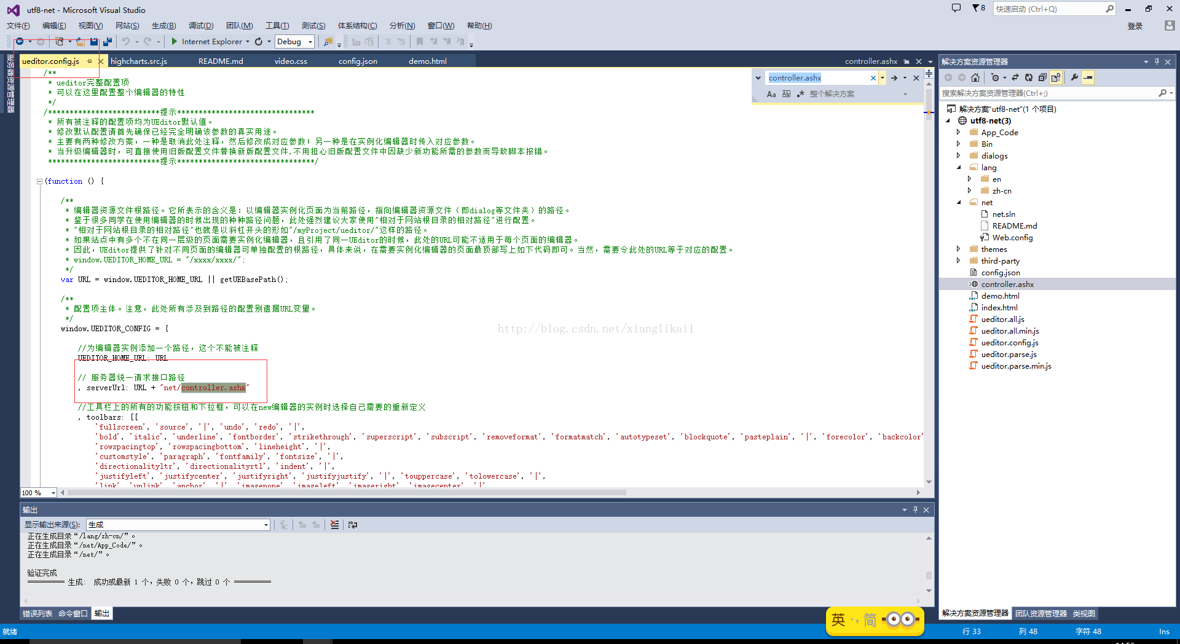
Task: Switch to the demo.html tab
Action: (428, 61)
